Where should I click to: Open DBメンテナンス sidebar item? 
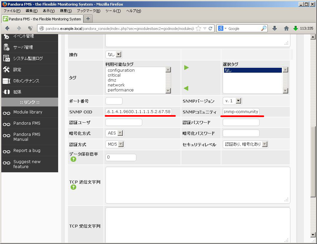(30, 81)
